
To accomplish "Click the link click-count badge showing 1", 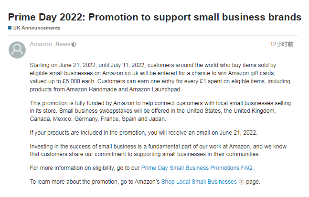I will click(241, 182).
